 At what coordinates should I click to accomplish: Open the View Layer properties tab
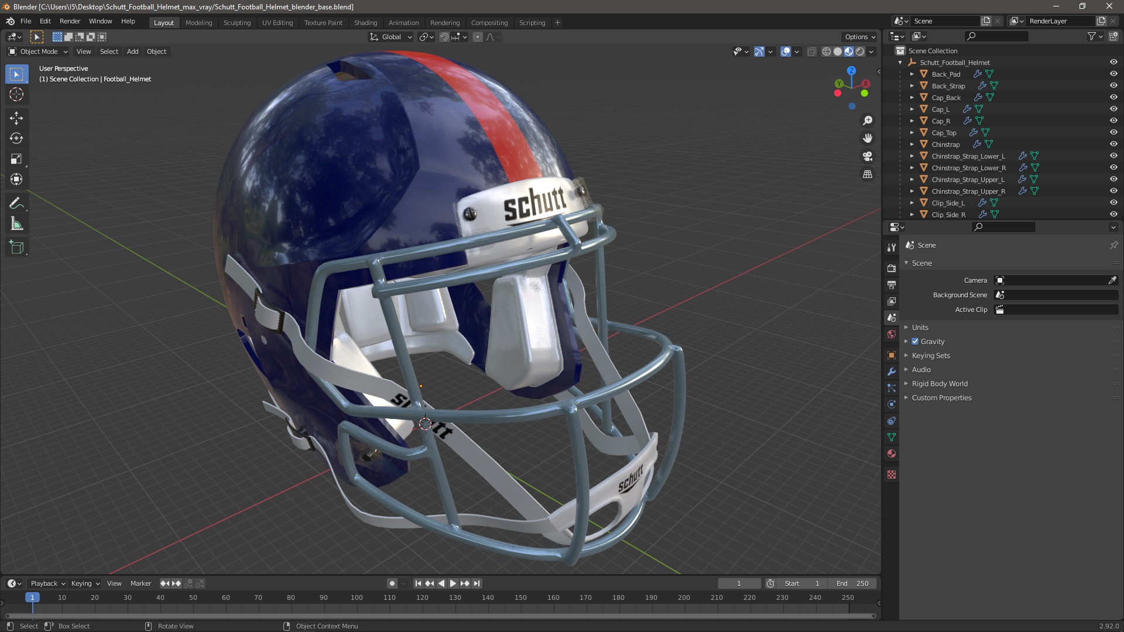(892, 301)
